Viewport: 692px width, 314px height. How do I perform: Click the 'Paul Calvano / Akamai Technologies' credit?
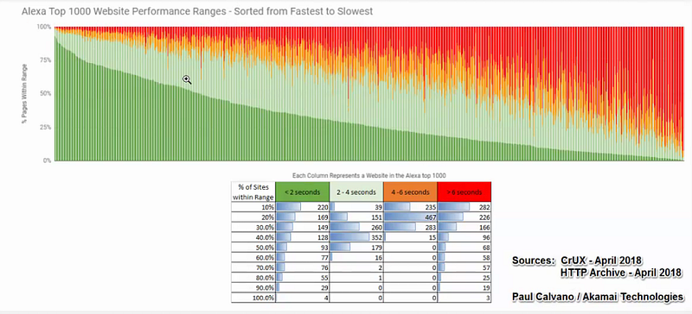(598, 297)
